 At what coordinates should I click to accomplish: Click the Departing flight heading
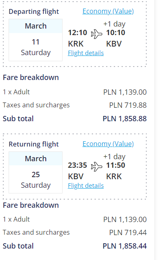[x=34, y=11]
